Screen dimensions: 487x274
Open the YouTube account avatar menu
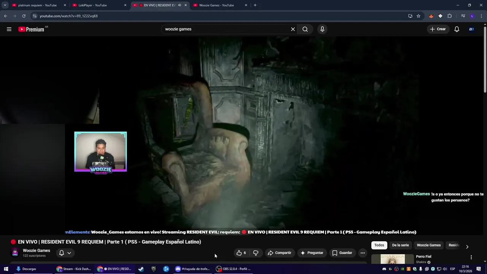(471, 29)
